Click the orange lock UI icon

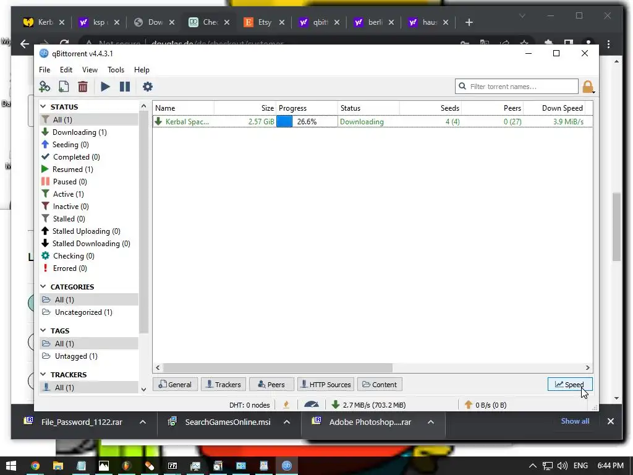(x=588, y=87)
